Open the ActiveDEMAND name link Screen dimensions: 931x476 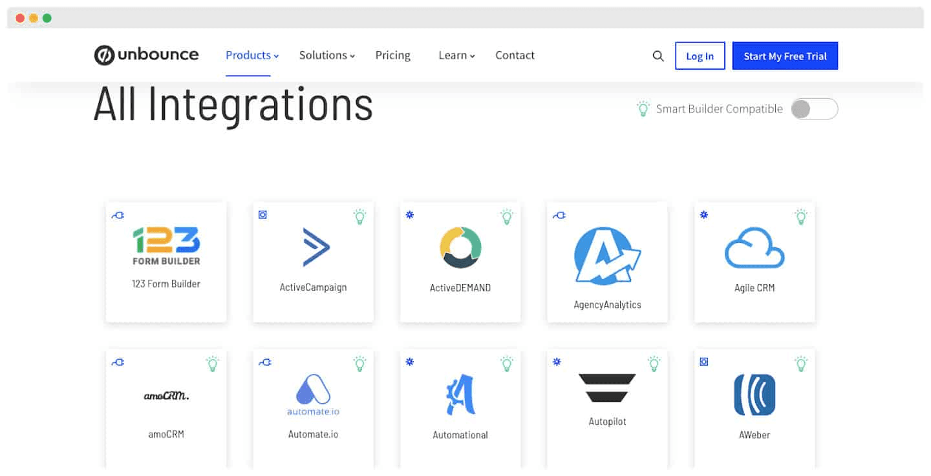tap(460, 288)
